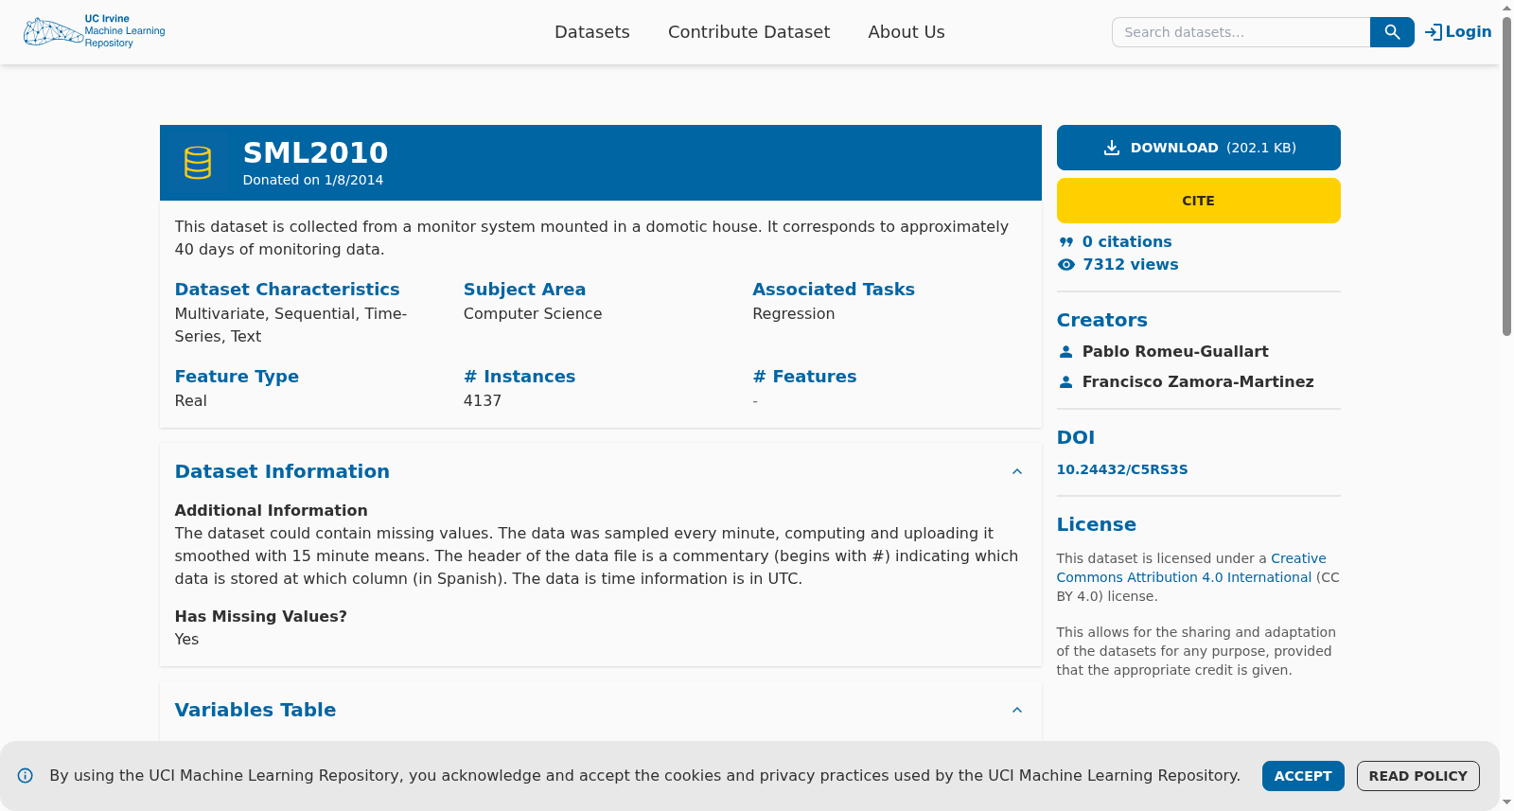The width and height of the screenshot is (1514, 811).
Task: Download the SML2010 dataset
Action: [x=1199, y=148]
